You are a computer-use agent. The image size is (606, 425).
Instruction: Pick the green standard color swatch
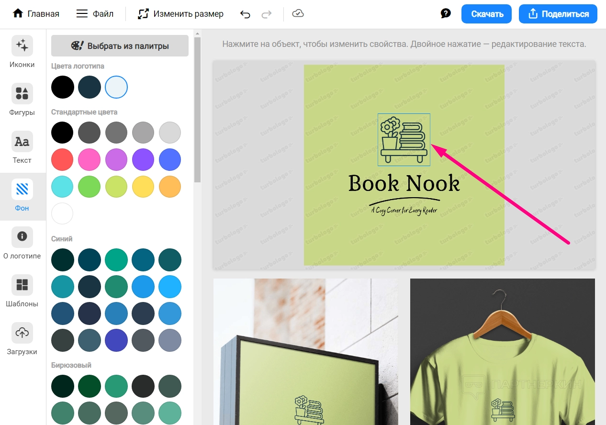(x=90, y=187)
